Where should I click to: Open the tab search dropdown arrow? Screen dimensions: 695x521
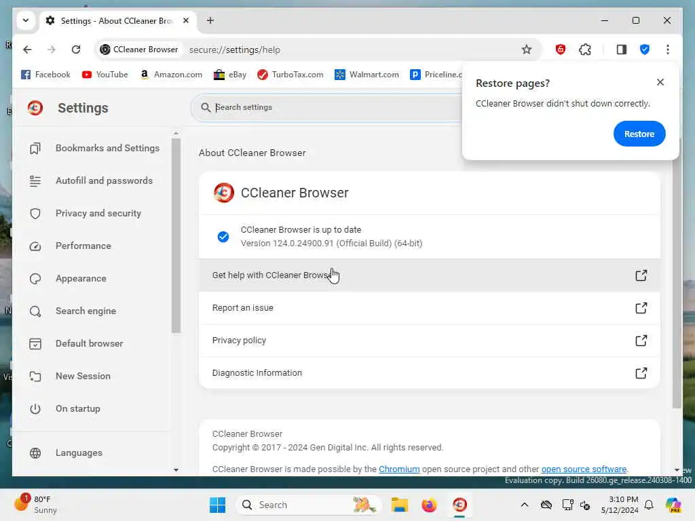tap(26, 20)
